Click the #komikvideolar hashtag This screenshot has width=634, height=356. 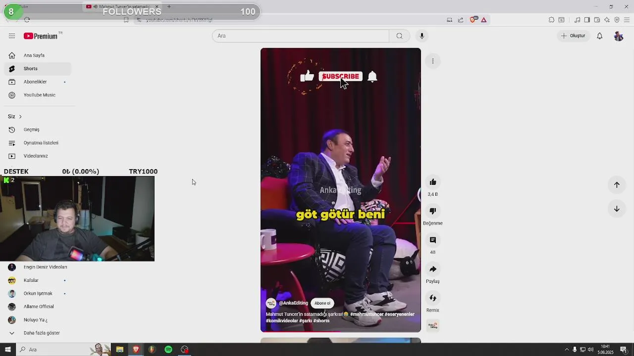(x=282, y=321)
